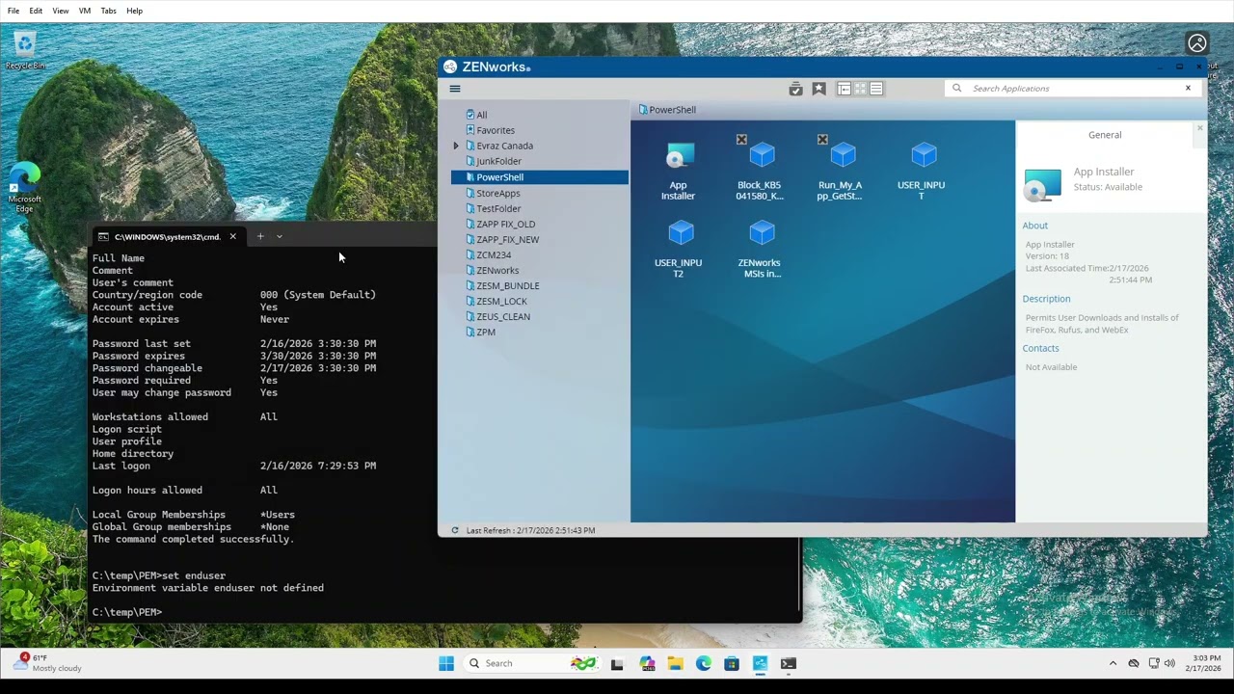Image resolution: width=1234 pixels, height=694 pixels.
Task: Open the VM menu
Action: point(85,11)
